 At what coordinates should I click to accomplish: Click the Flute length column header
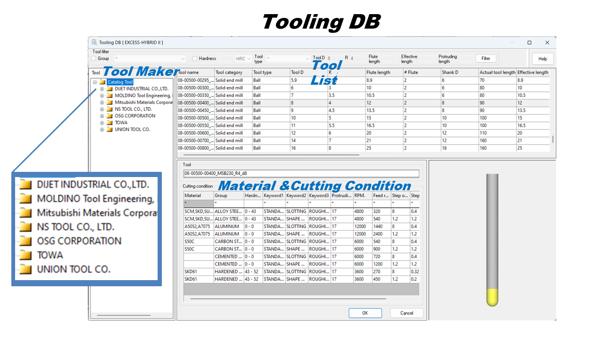click(x=384, y=73)
